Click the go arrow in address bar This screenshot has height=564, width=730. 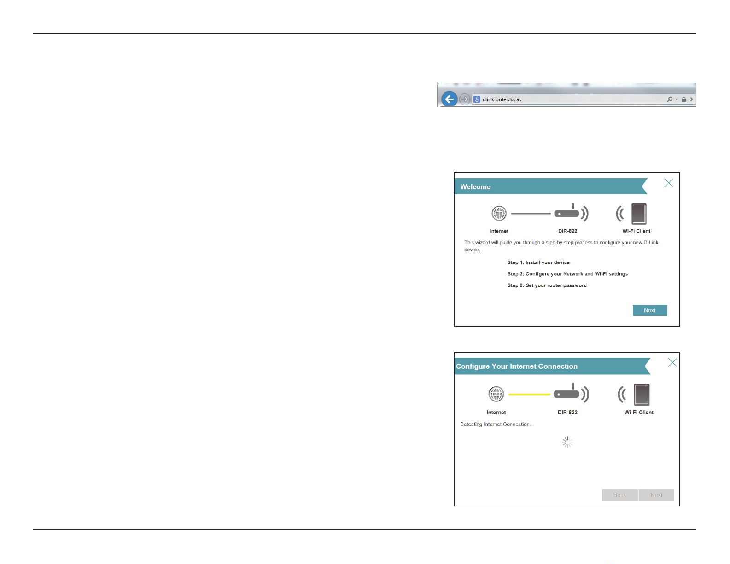(x=691, y=99)
